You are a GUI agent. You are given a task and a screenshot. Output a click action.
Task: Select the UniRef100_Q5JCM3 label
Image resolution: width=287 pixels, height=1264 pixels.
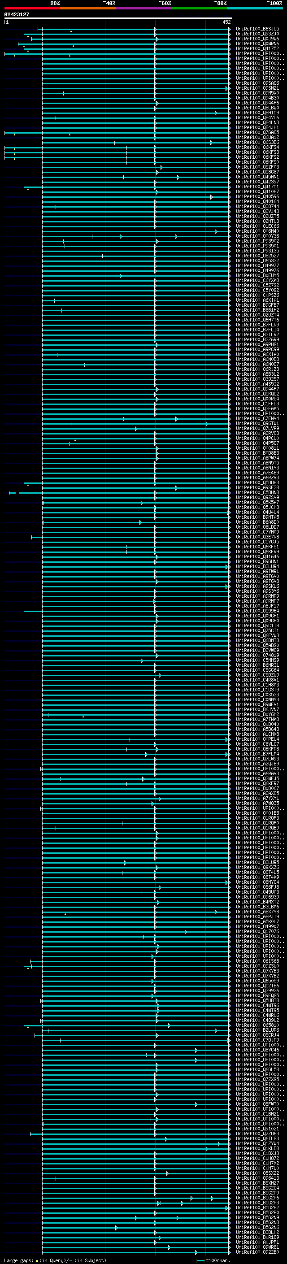point(257,507)
